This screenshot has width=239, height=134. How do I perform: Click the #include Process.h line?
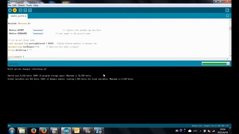[x=19, y=23]
